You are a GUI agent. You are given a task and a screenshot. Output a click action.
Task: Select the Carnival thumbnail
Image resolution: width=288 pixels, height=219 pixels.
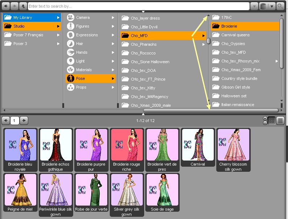(198, 147)
